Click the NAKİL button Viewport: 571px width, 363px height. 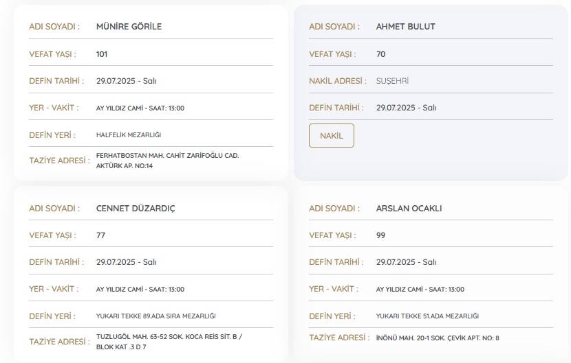click(331, 136)
